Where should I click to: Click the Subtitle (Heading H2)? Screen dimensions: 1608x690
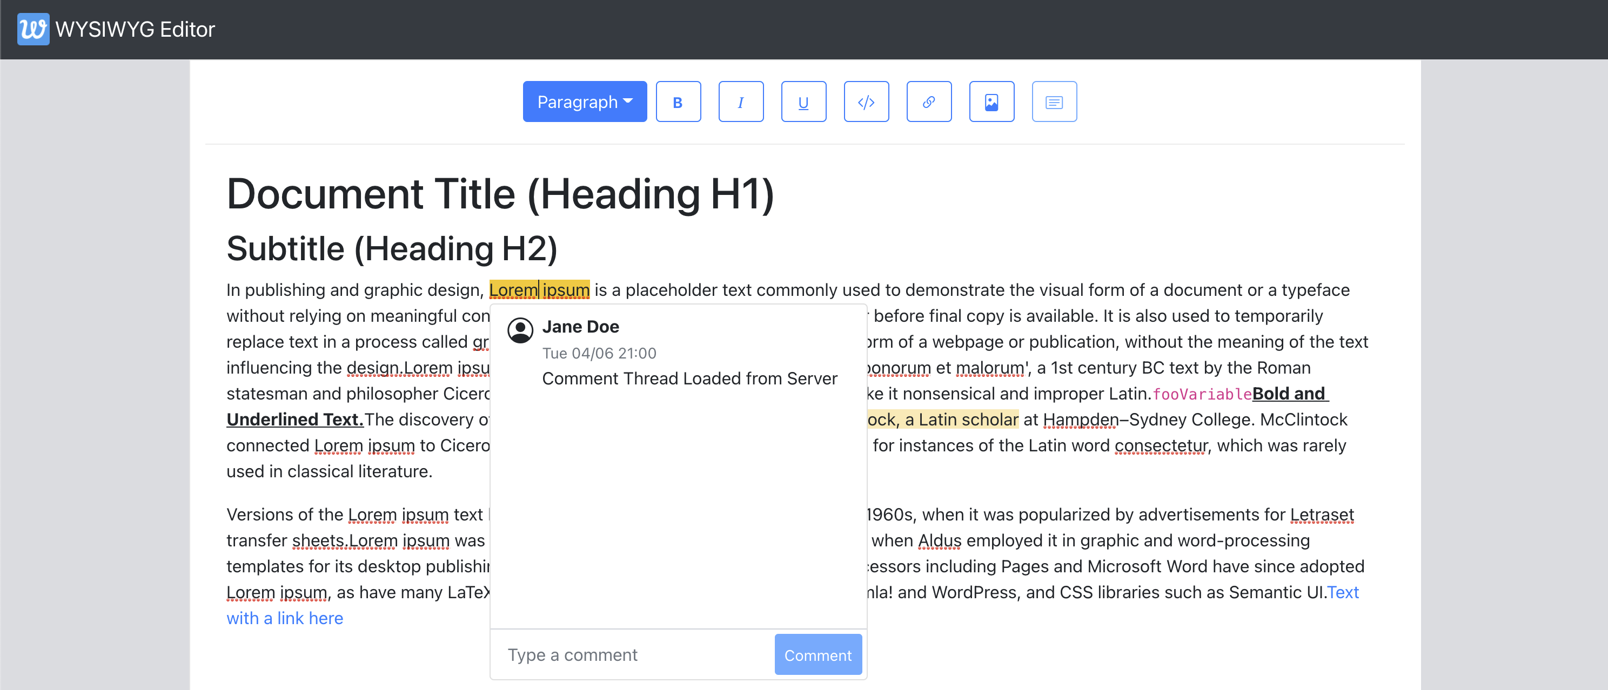(391, 249)
